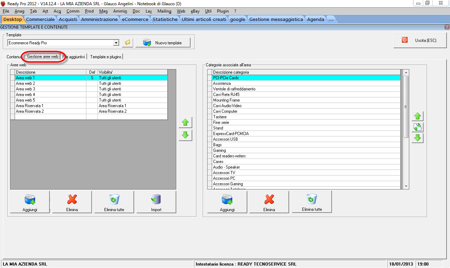Viewport: 450px width, 268px height.
Task: Click the yellow folder icon beside template dropdown
Action: pyautogui.click(x=127, y=43)
